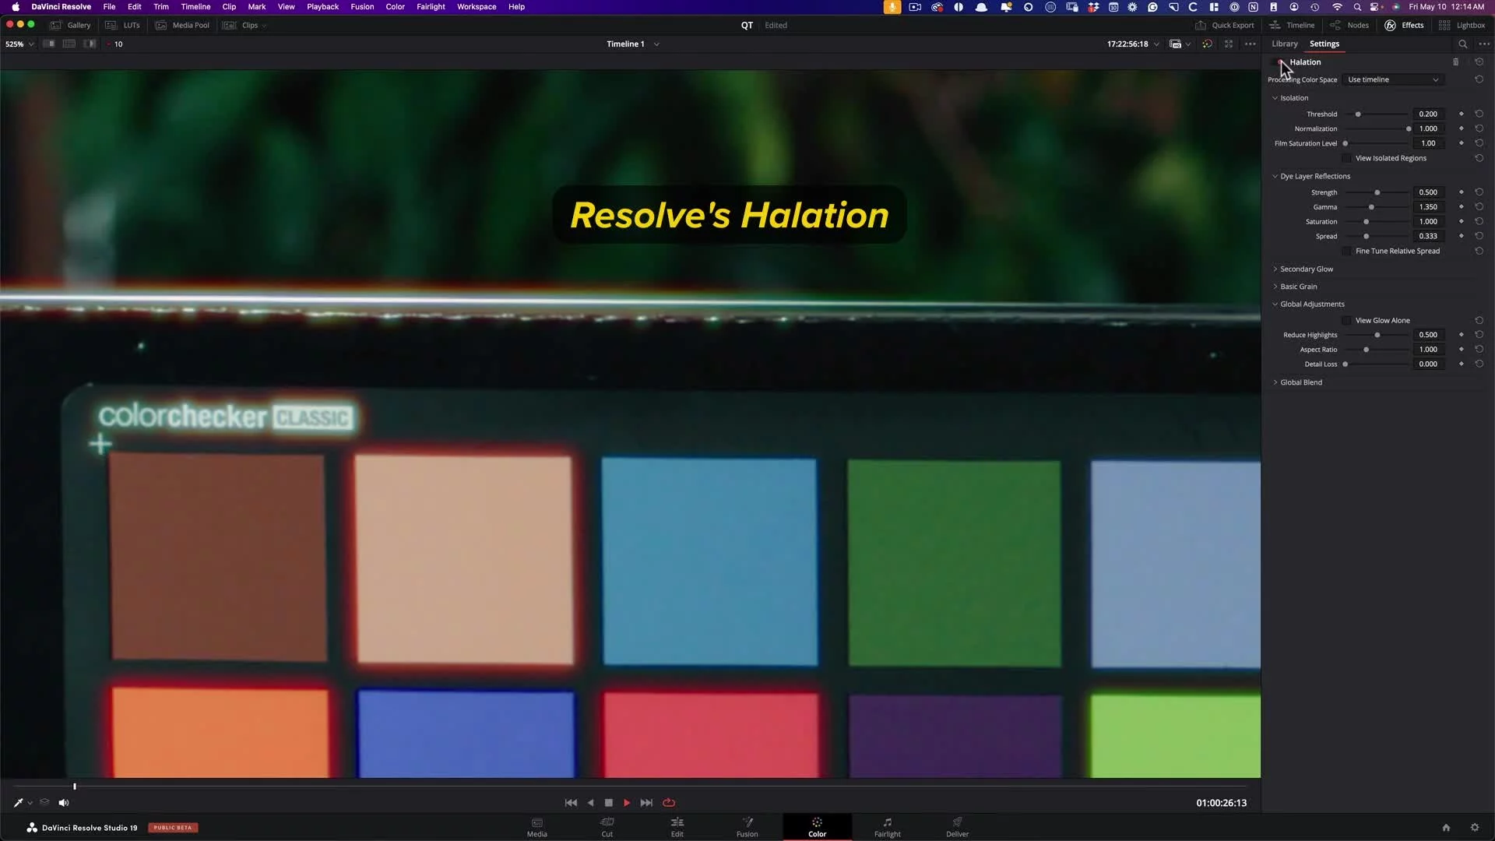Viewport: 1495px width, 841px height.
Task: Expand the Basic Grain section
Action: pos(1298,287)
